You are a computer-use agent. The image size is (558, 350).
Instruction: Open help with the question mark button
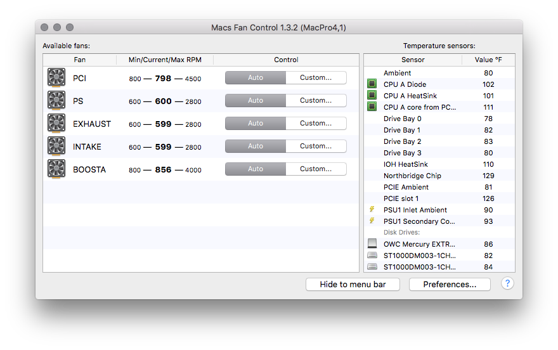pos(507,283)
